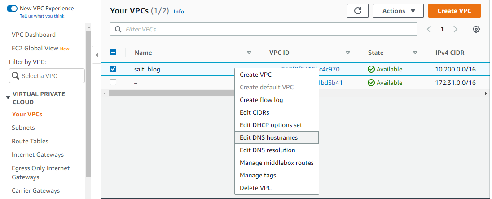Sort by State column triangle
The image size is (492, 199).
pos(415,53)
